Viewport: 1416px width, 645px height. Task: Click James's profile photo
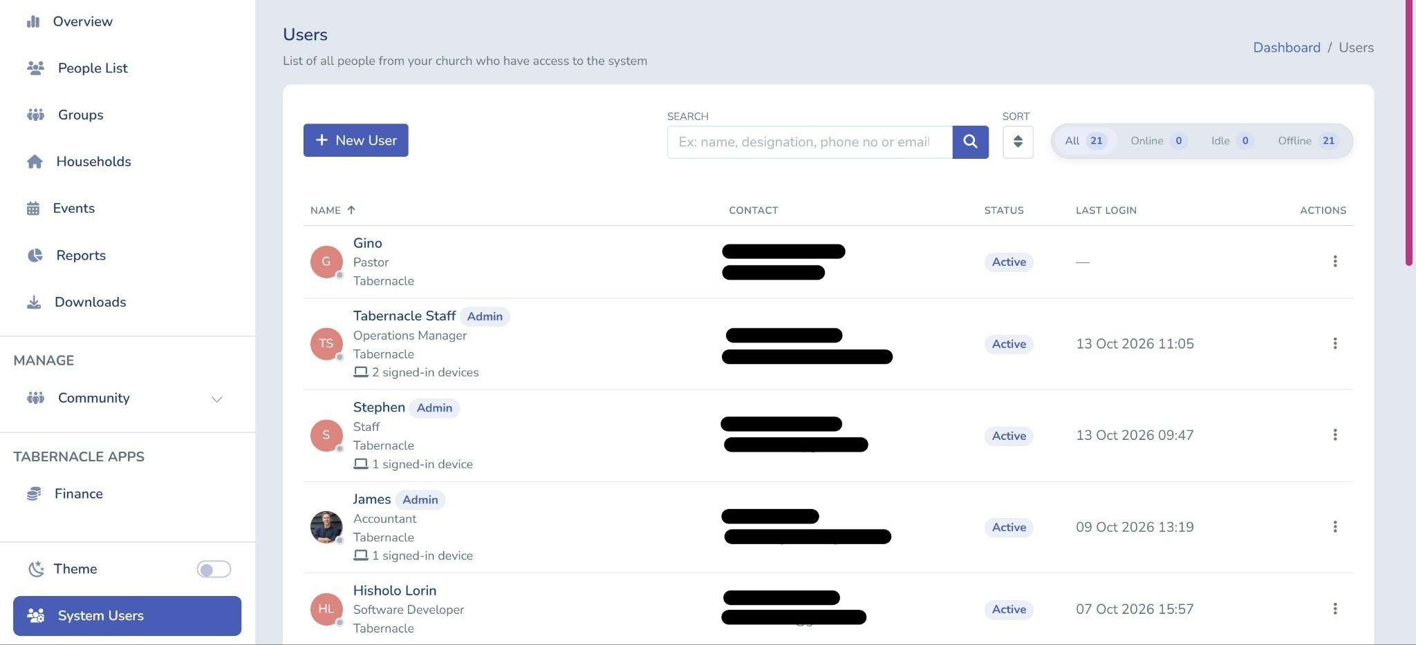coord(326,527)
